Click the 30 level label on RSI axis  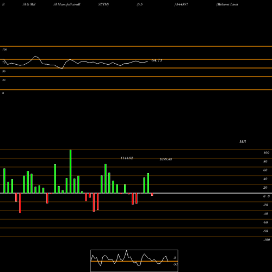pyautogui.click(x=4, y=80)
